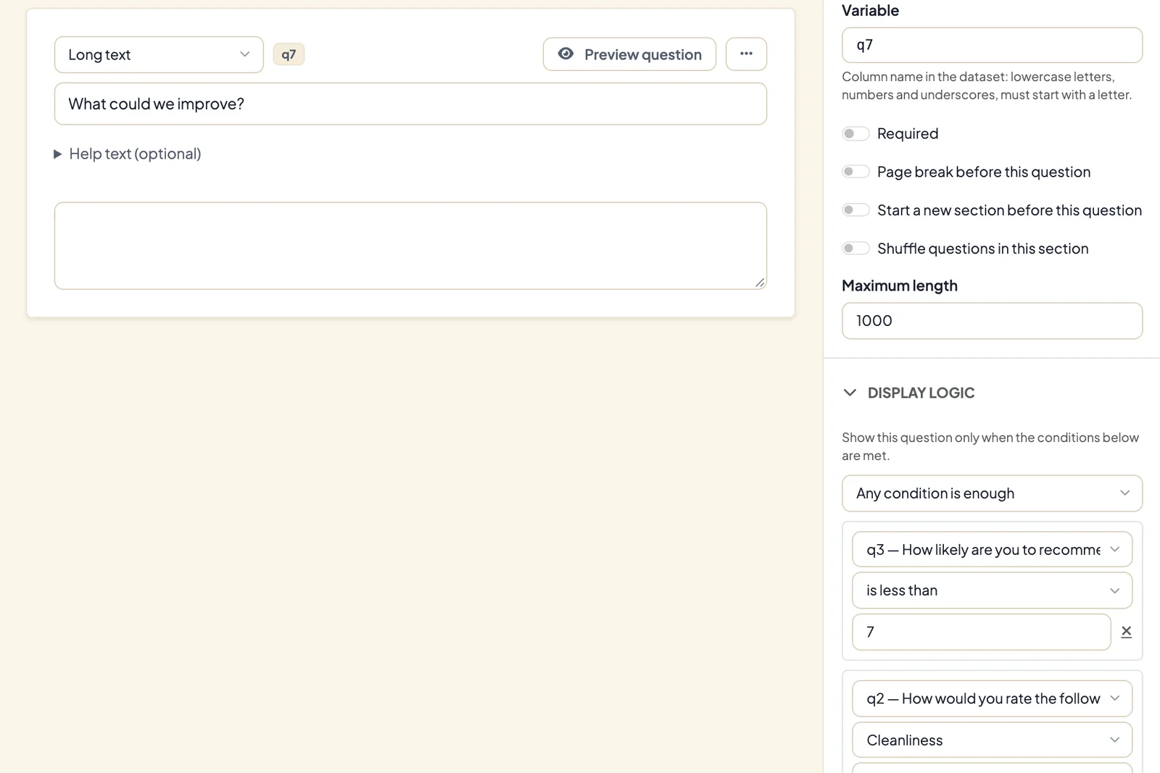
Task: Edit the condition value field showing 7
Action: click(x=981, y=632)
